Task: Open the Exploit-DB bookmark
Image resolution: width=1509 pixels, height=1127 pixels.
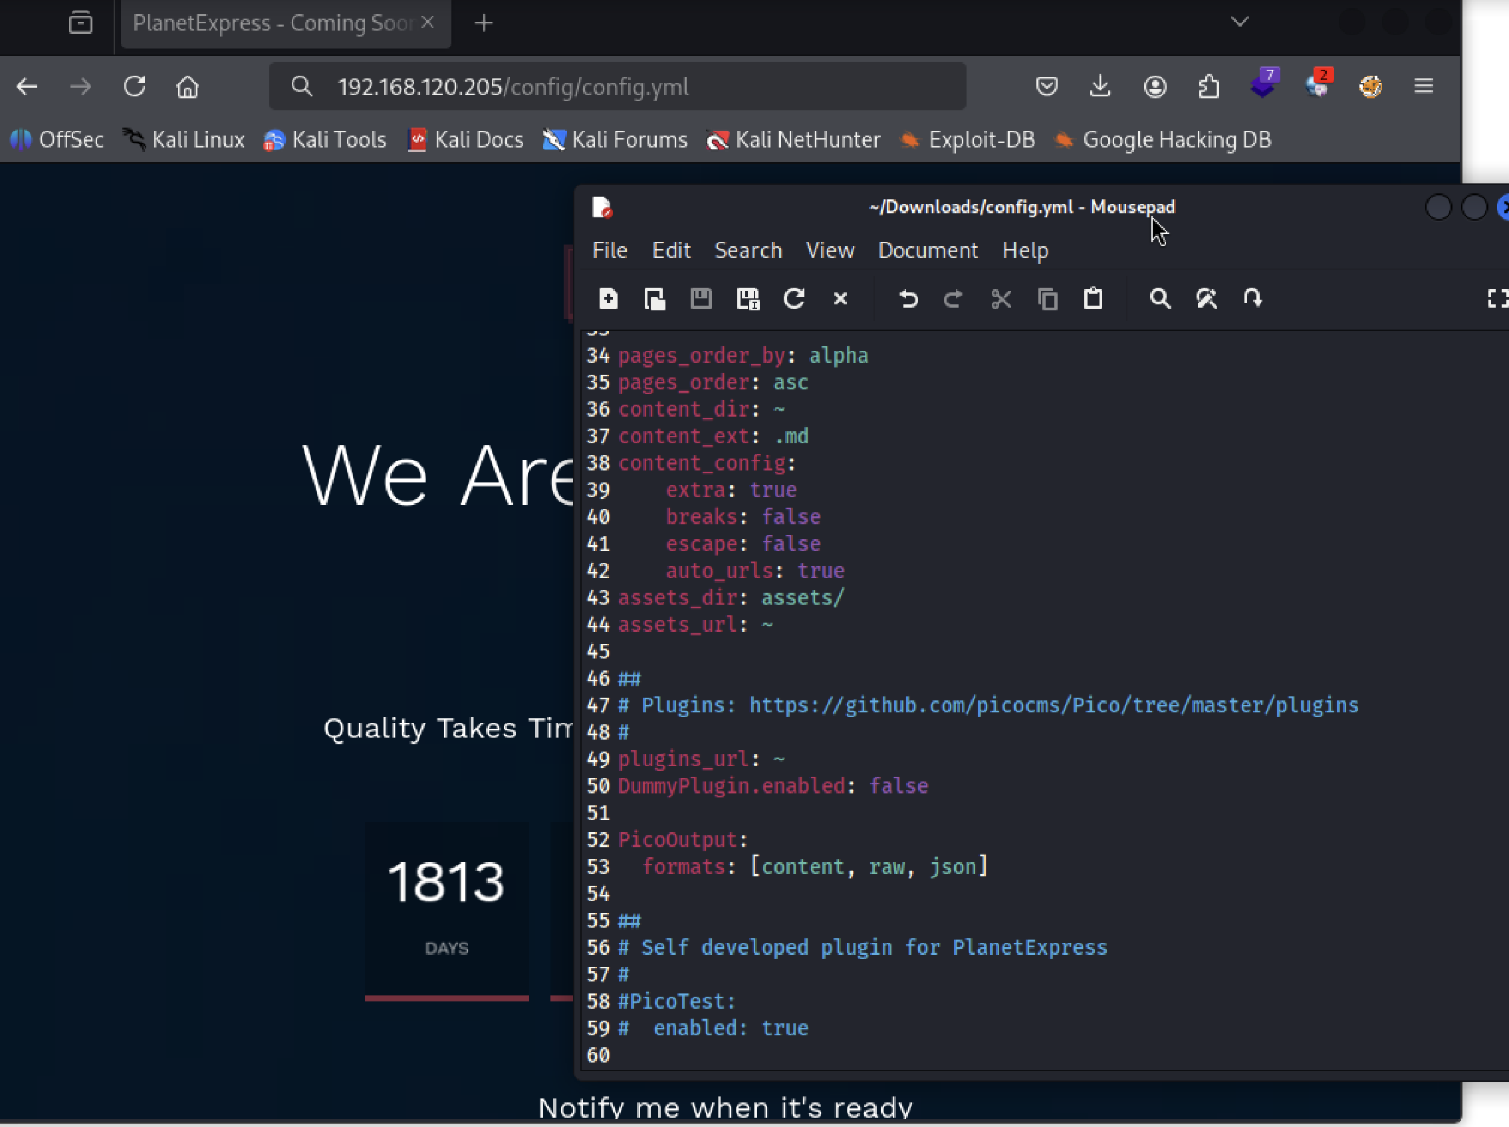Action: [x=967, y=140]
